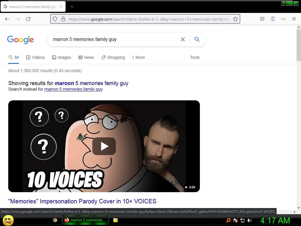The image size is (301, 226).
Task: Switch to the Videos tab
Action: 35,57
